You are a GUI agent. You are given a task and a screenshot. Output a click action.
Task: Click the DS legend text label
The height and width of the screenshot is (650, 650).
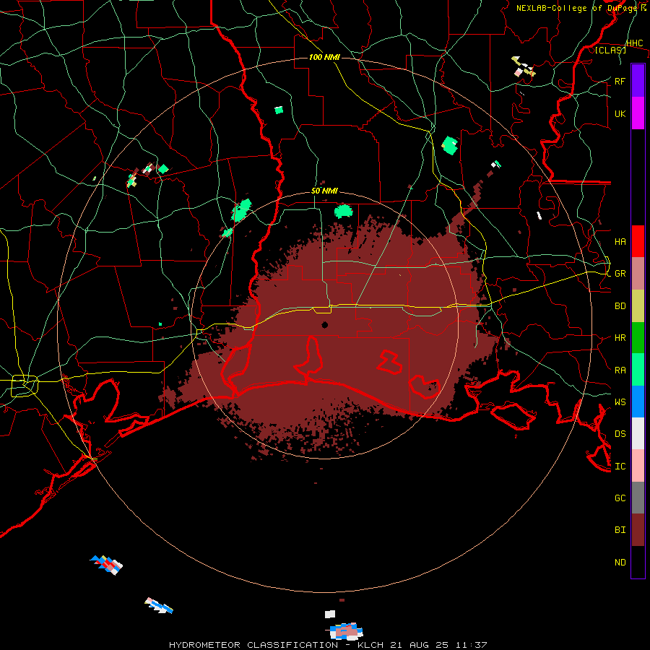point(620,433)
